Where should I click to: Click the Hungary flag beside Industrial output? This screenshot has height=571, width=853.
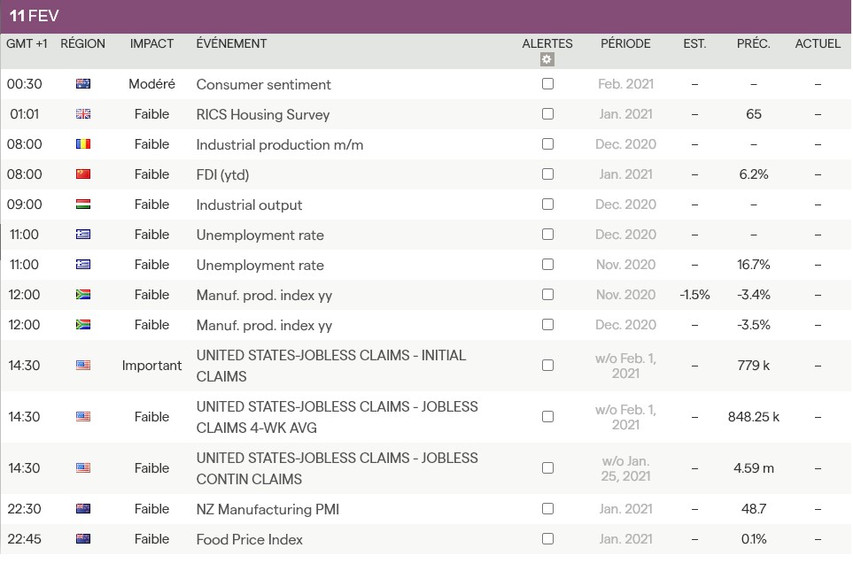[83, 204]
